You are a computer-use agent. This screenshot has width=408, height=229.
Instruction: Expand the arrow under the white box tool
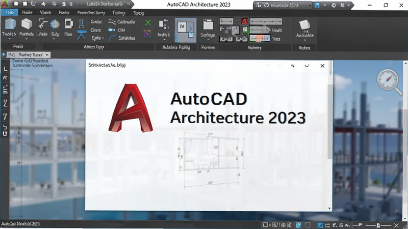pyautogui.click(x=27, y=39)
